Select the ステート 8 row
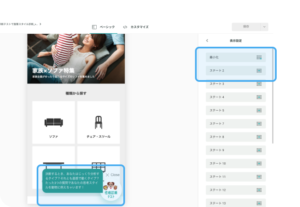Viewport: 300px width, 207px height. pos(236,137)
